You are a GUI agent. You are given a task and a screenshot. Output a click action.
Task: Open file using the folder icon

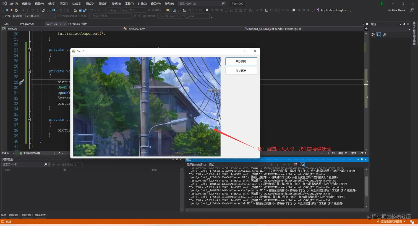(x=75, y=10)
